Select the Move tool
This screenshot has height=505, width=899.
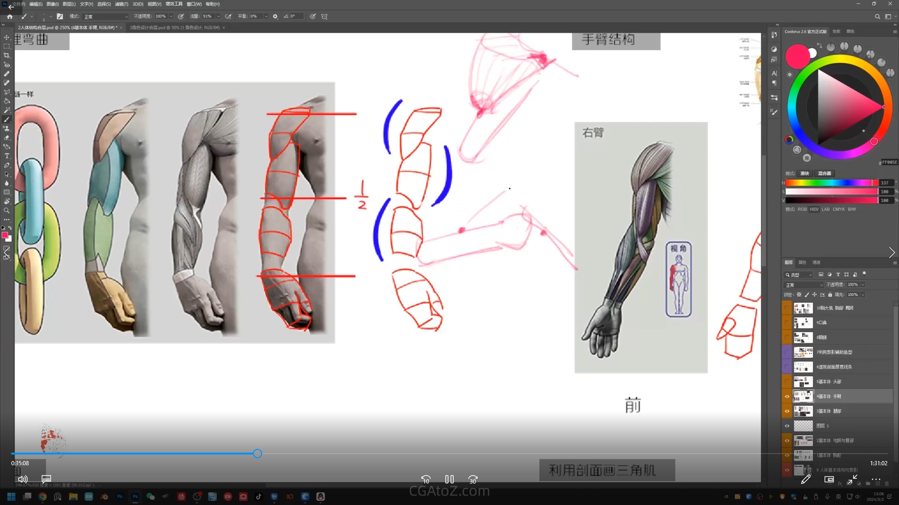click(x=7, y=37)
